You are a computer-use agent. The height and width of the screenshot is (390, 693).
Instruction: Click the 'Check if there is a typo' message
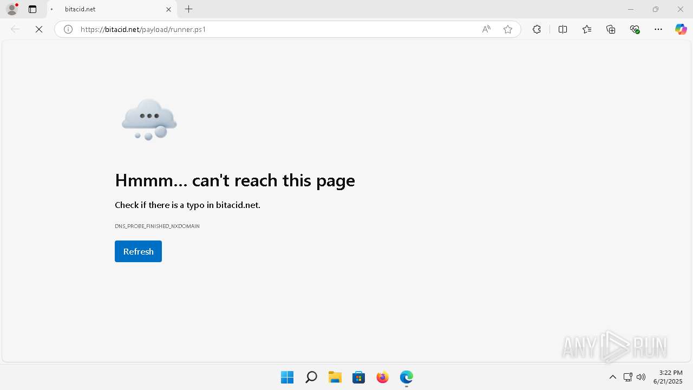187,205
